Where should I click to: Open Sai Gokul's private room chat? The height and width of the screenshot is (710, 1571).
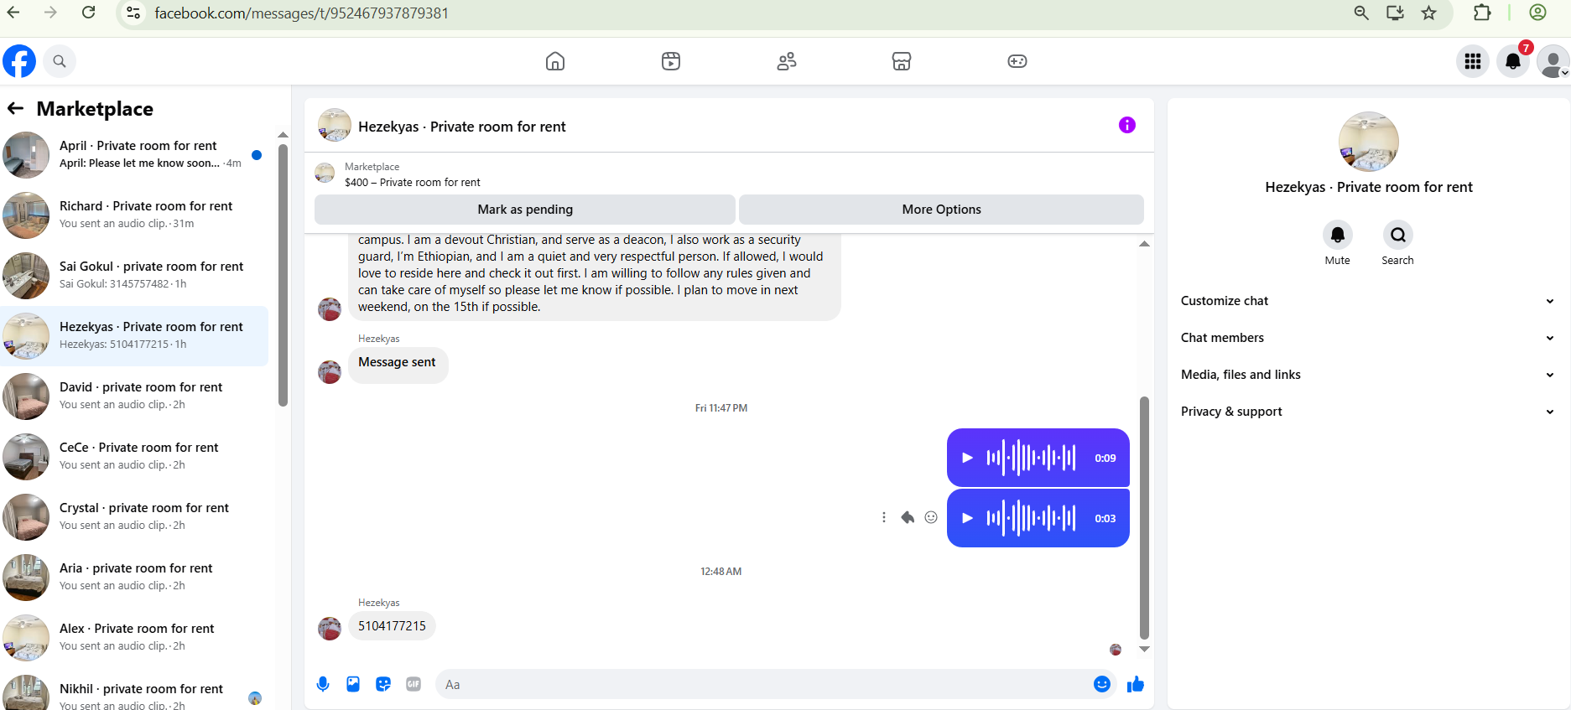[134, 276]
